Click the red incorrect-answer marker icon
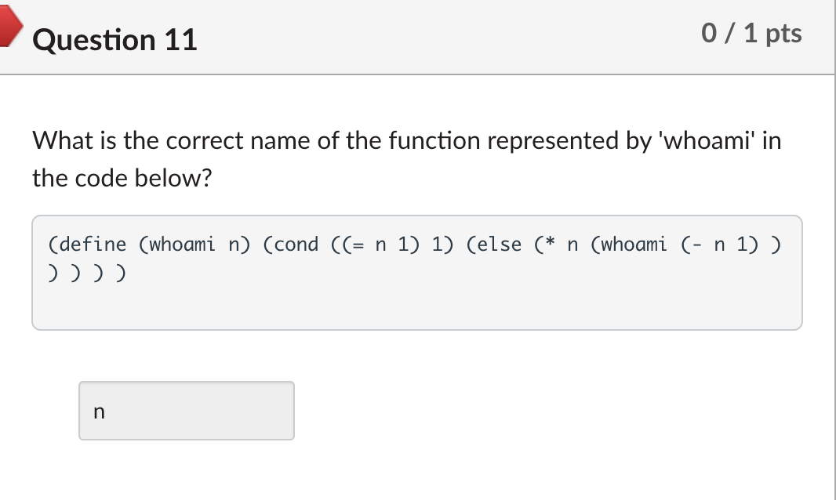The height and width of the screenshot is (500, 836). [x=9, y=24]
